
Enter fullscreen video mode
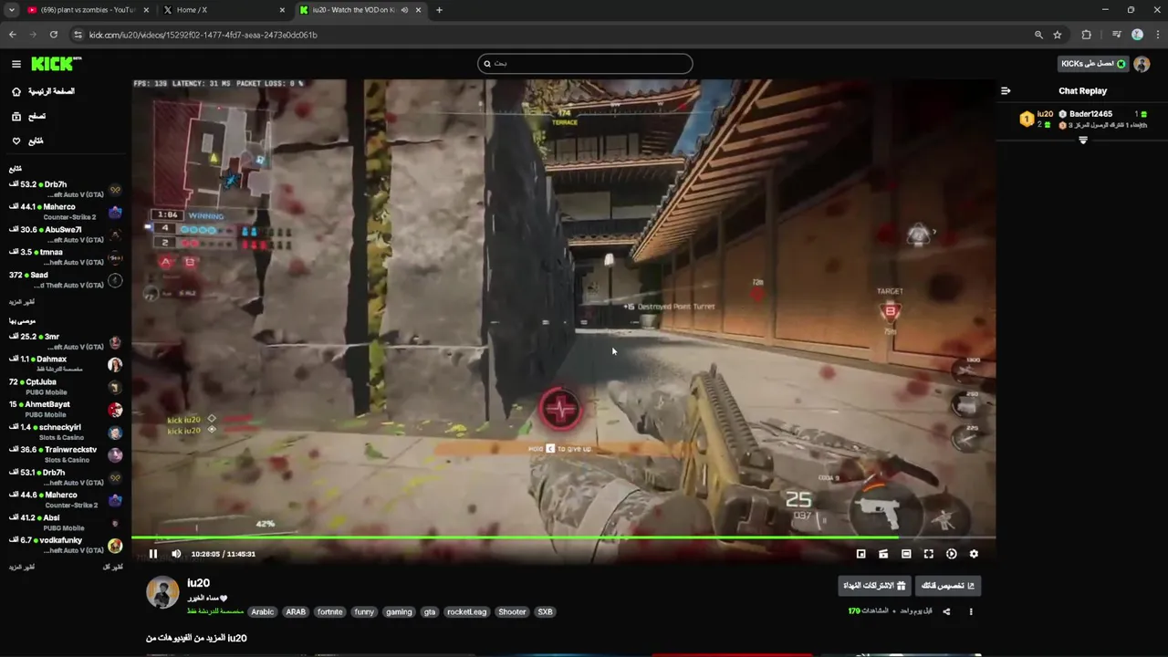[929, 554]
